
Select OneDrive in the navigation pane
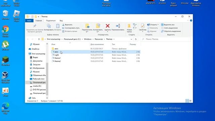pyautogui.click(x=34, y=49)
